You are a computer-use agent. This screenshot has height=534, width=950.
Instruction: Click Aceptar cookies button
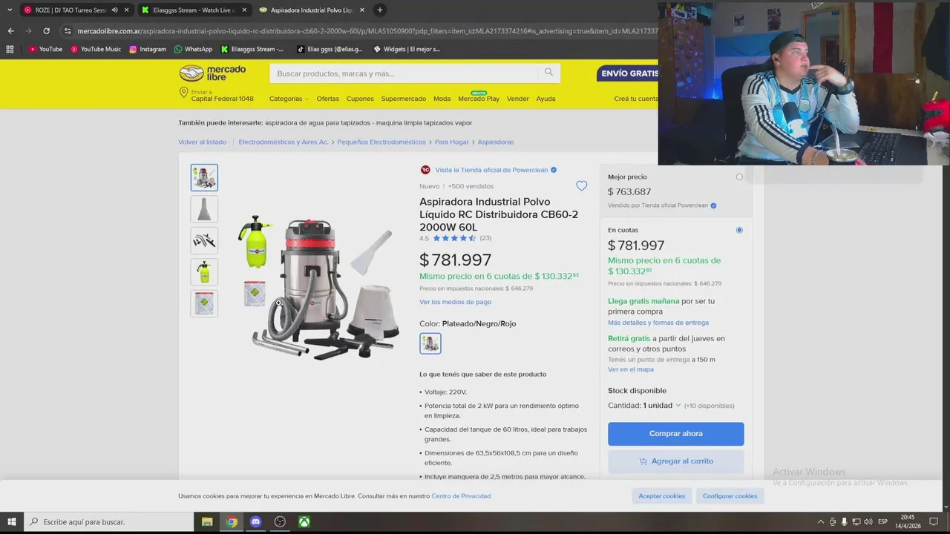point(662,496)
